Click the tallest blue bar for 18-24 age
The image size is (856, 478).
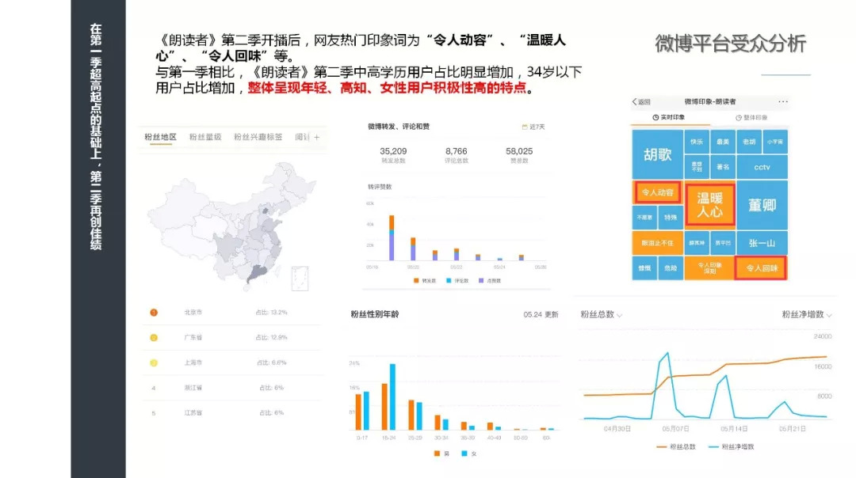[392, 396]
